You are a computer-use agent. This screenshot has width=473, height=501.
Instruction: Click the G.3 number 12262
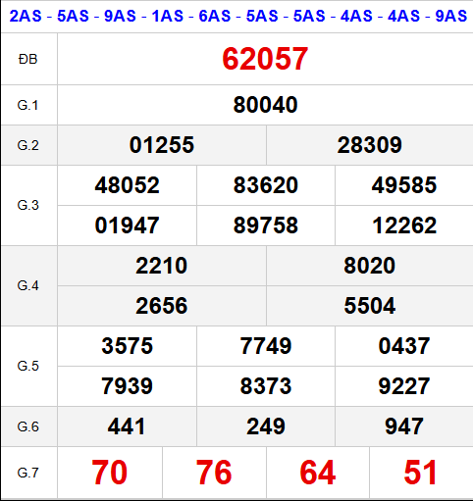[x=404, y=225]
